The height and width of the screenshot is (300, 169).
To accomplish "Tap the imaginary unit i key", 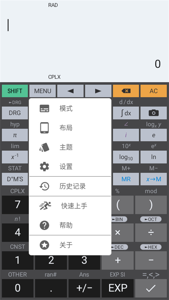I will (x=126, y=135).
